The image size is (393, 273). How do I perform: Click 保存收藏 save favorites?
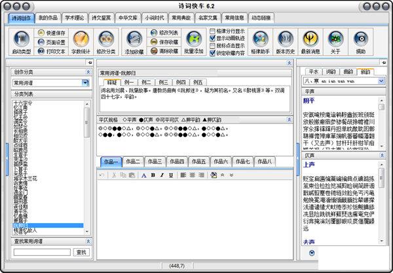point(164,42)
